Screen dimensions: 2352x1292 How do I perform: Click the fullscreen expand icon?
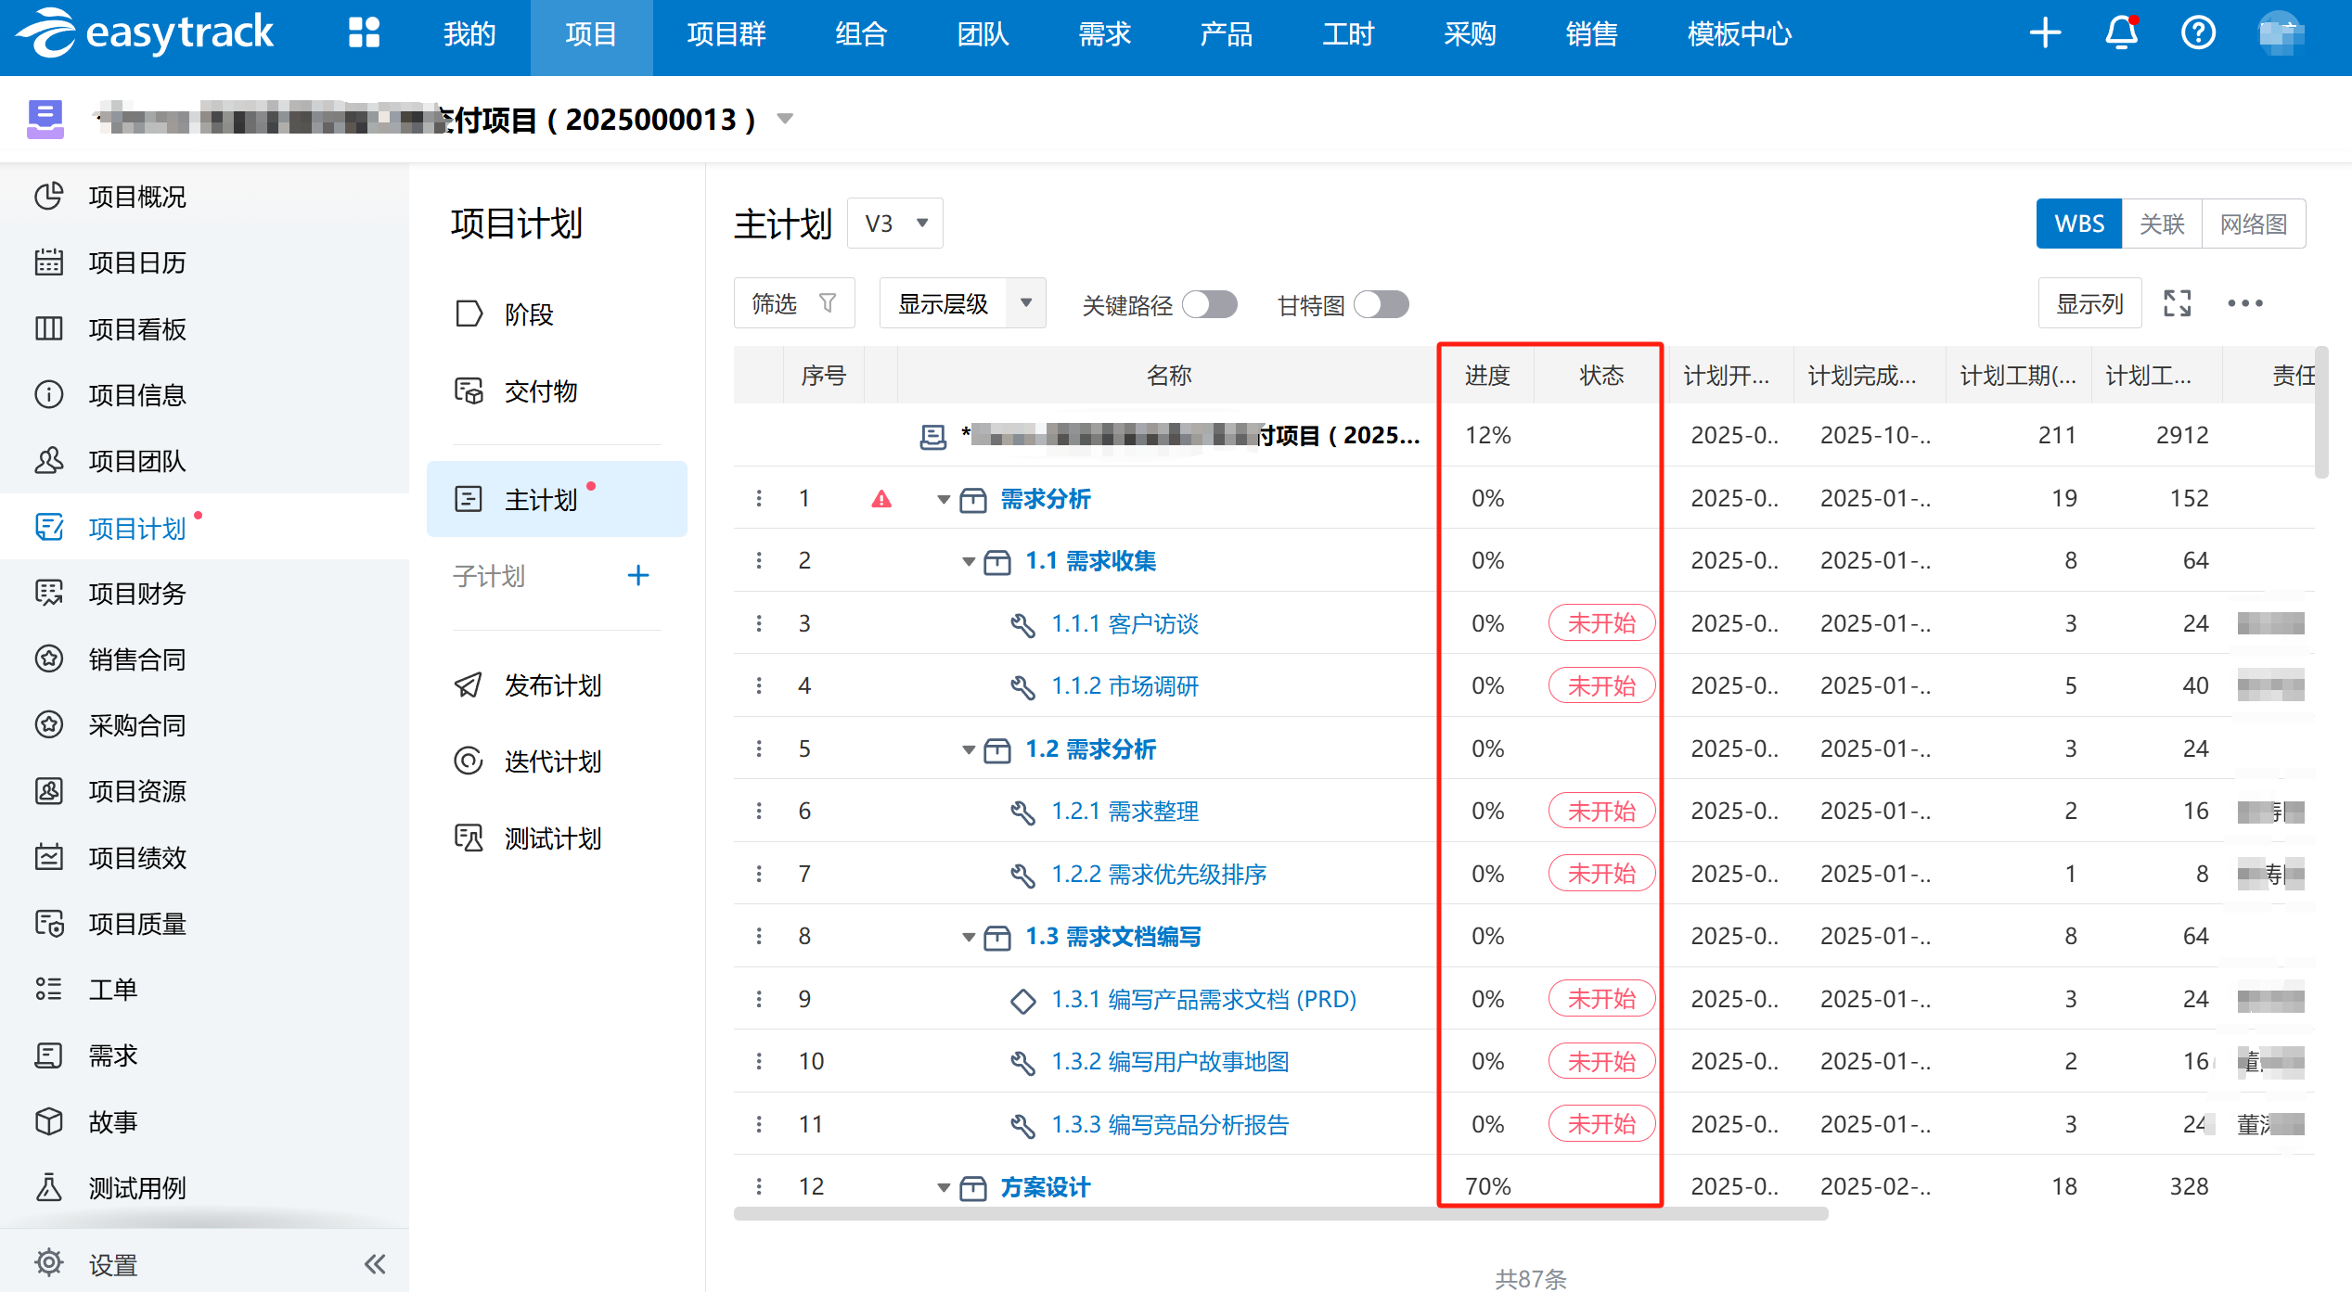[x=2177, y=303]
